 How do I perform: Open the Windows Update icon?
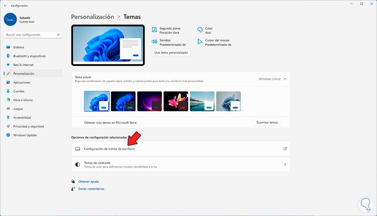tap(8, 135)
